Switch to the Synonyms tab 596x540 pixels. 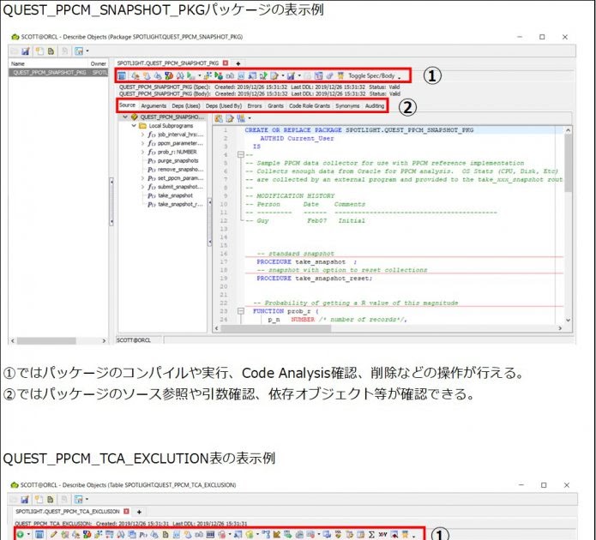[347, 105]
